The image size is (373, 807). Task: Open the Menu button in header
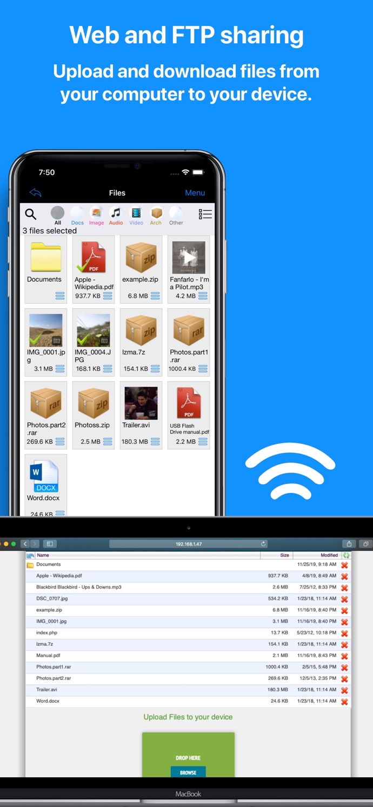[x=195, y=193]
